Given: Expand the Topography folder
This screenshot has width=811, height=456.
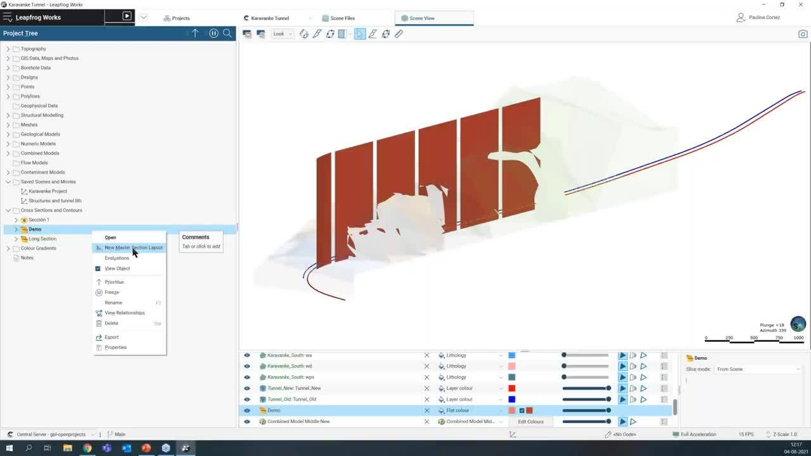Looking at the screenshot, I should [x=8, y=49].
